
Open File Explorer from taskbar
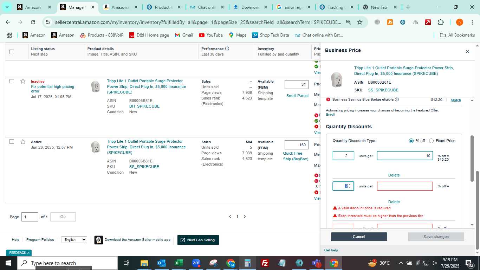coord(144,263)
